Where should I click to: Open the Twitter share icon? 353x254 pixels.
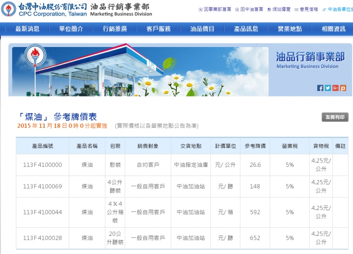(x=328, y=88)
